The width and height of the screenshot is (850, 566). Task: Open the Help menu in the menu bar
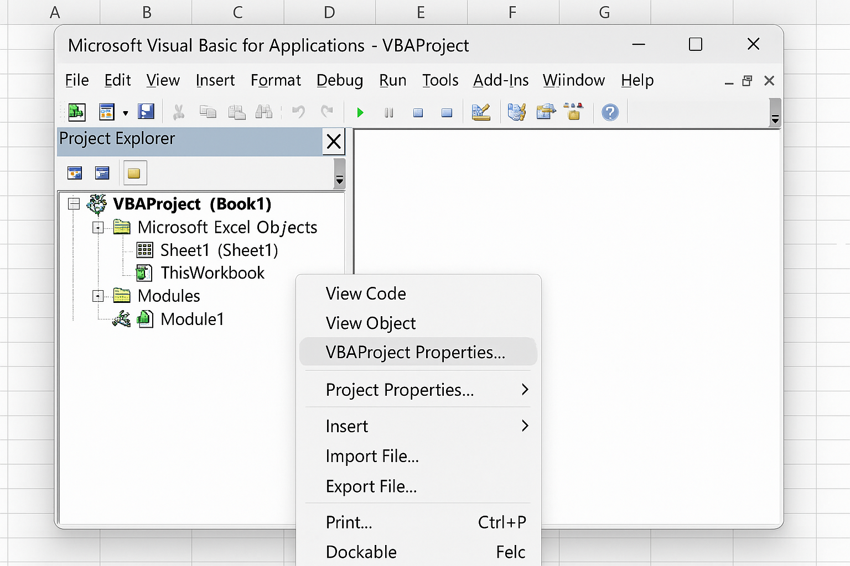(x=637, y=81)
